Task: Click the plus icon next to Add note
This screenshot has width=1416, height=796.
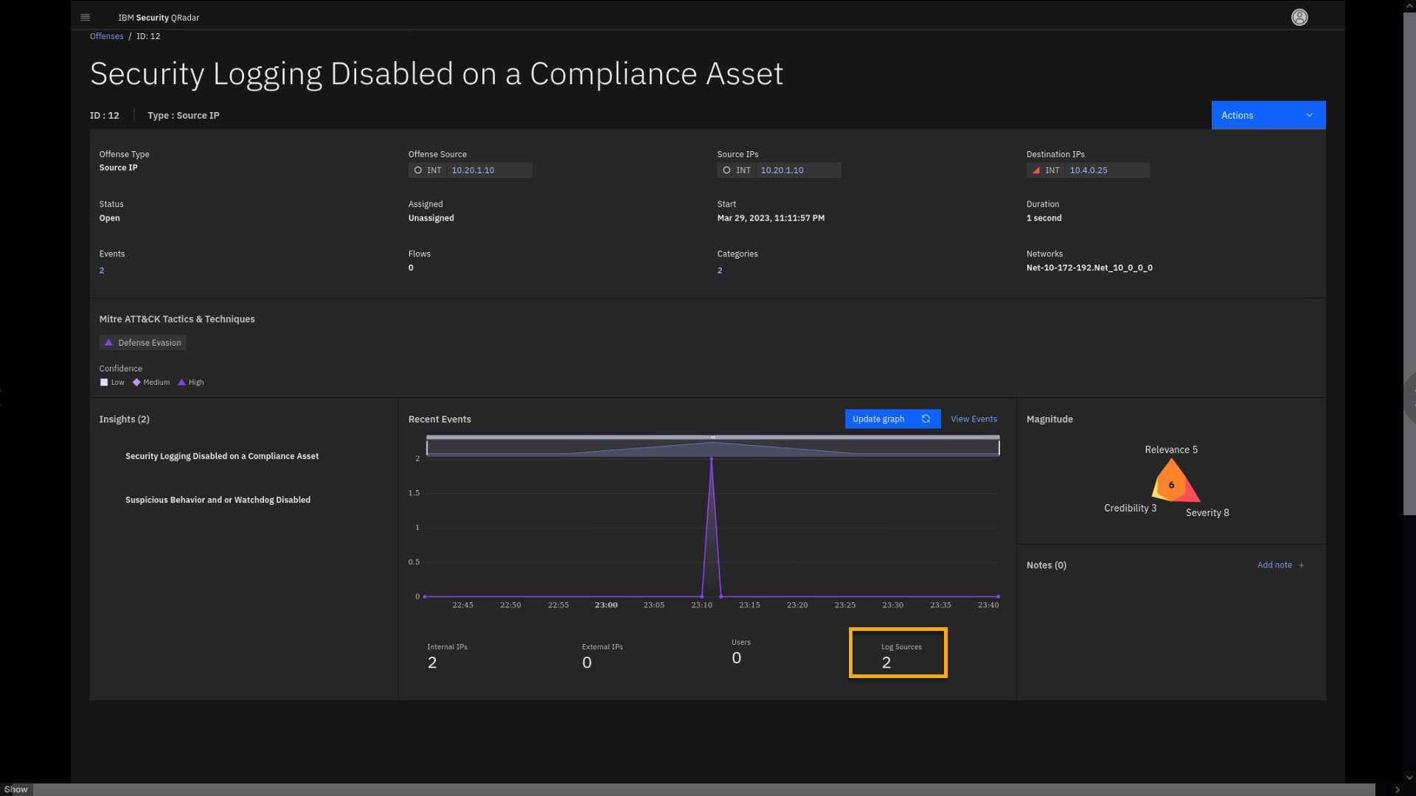Action: [x=1302, y=565]
